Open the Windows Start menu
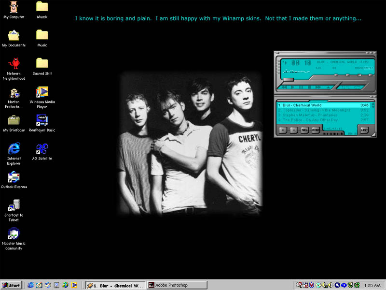 (11, 285)
